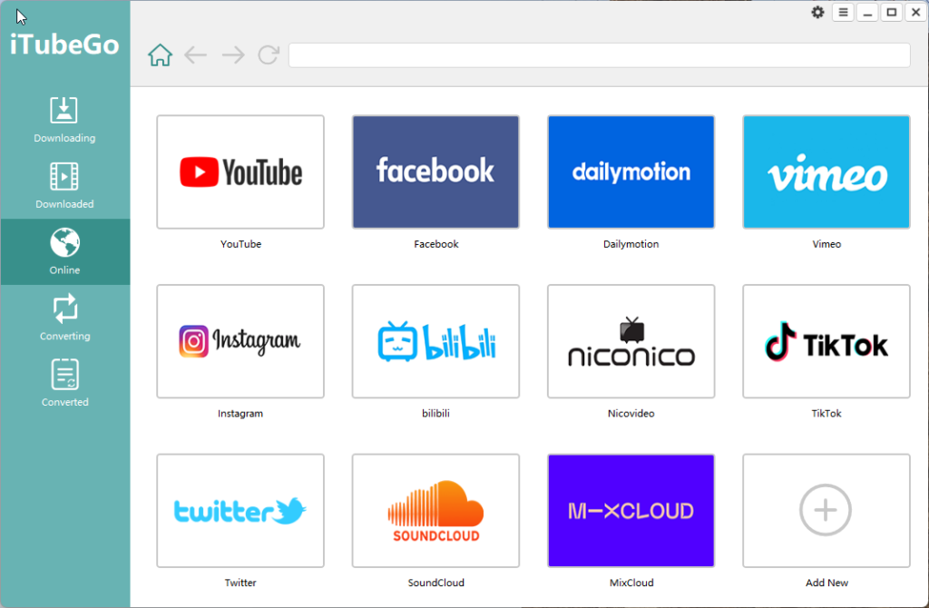The image size is (929, 608).
Task: Navigate forward using the right arrow
Action: [x=231, y=54]
